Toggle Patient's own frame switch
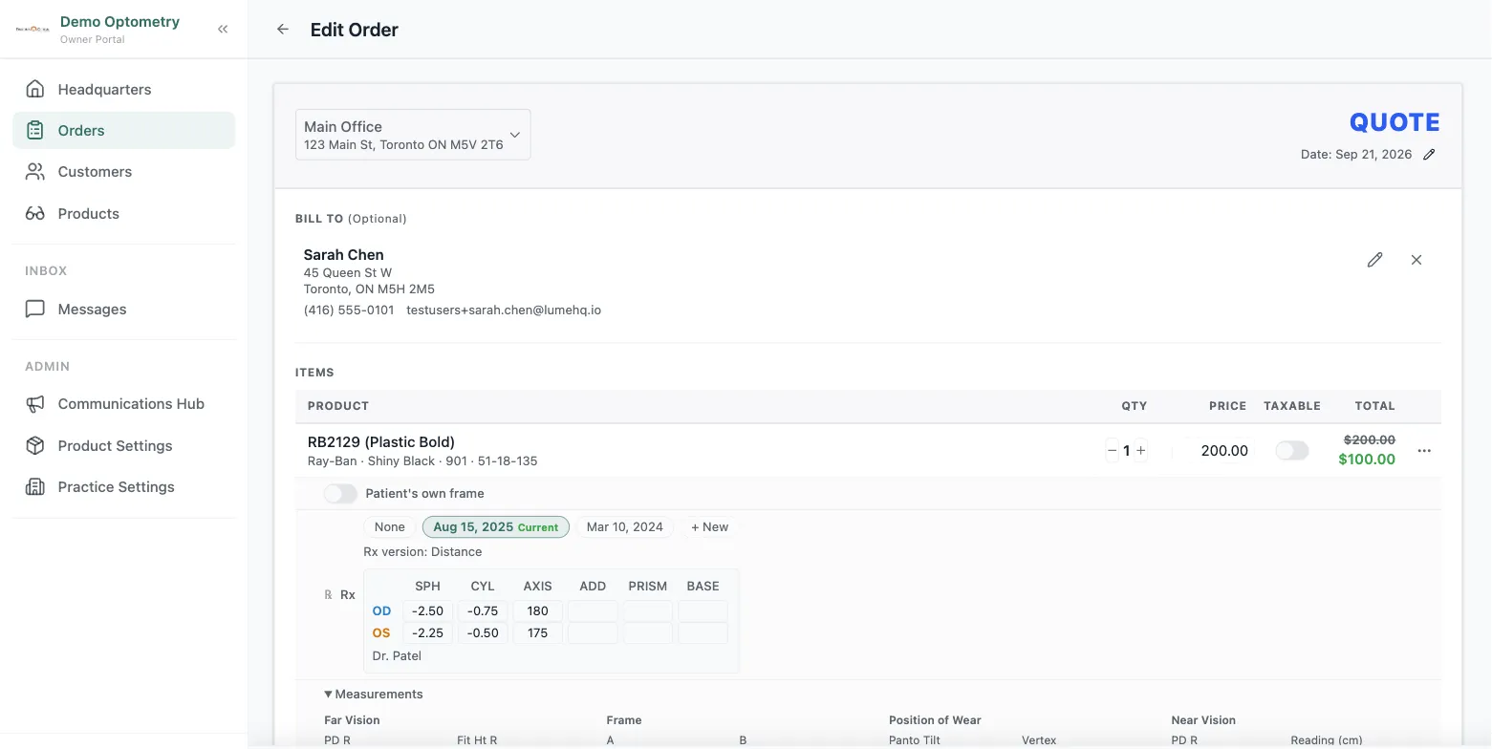This screenshot has width=1492, height=749. (x=340, y=494)
